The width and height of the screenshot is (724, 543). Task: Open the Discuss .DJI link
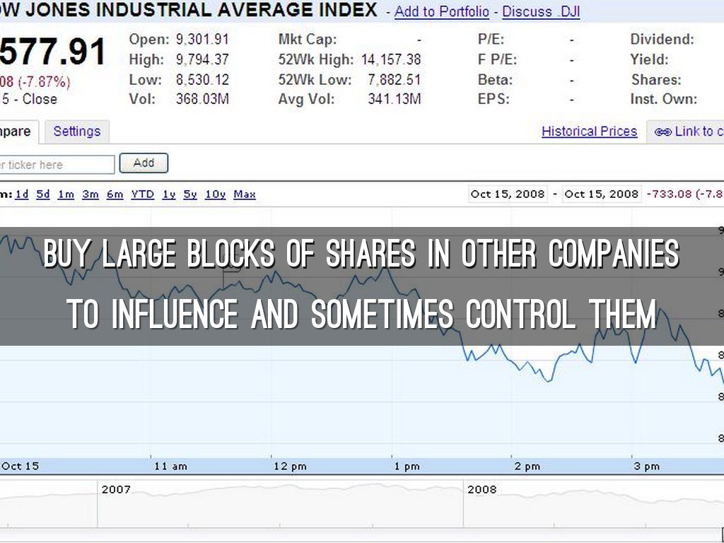click(x=541, y=12)
